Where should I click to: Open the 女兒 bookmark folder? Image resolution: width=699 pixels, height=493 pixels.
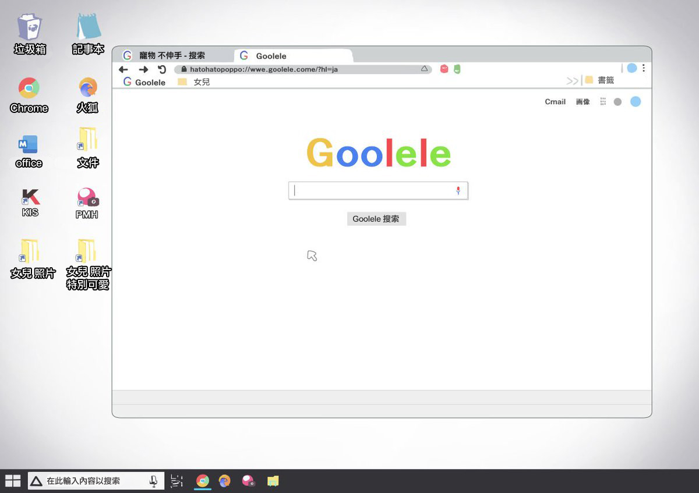[x=194, y=82]
